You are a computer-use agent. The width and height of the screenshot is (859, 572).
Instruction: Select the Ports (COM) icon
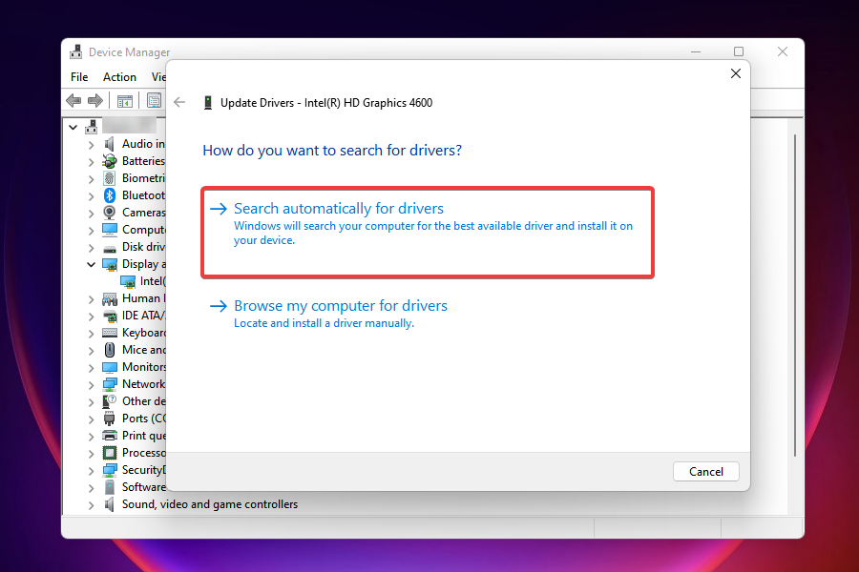(x=110, y=419)
